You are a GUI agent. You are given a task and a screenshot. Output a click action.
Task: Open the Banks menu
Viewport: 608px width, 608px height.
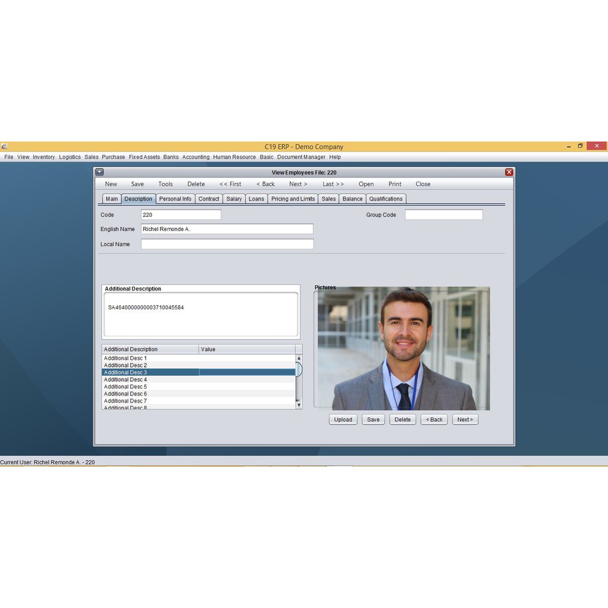(x=171, y=157)
